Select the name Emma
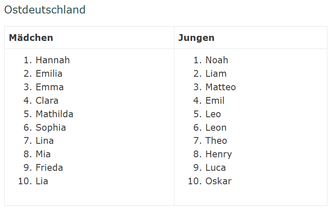The image size is (332, 210). (x=50, y=87)
